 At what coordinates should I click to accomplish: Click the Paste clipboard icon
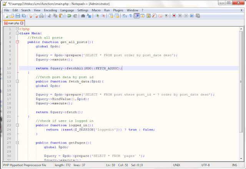pyautogui.click(x=61, y=16)
